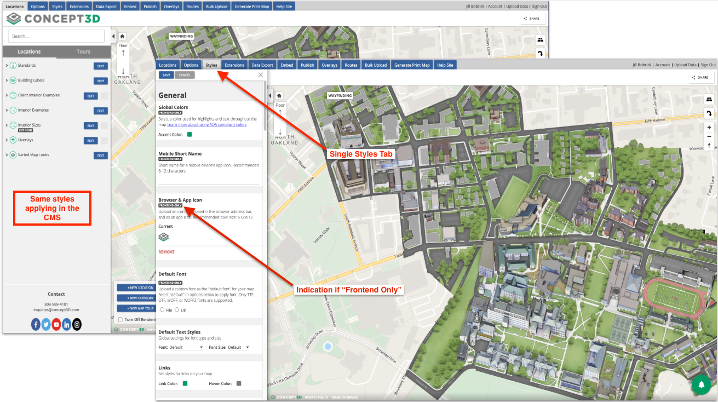Open the Routes tab in the front window

(x=351, y=65)
